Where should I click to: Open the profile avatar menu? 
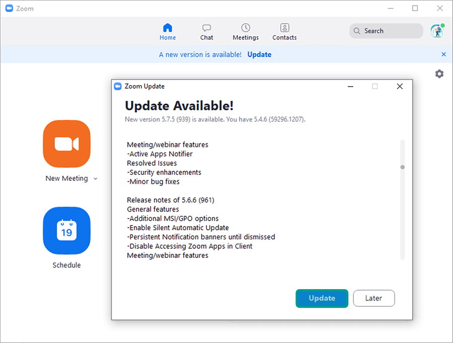[x=437, y=31]
